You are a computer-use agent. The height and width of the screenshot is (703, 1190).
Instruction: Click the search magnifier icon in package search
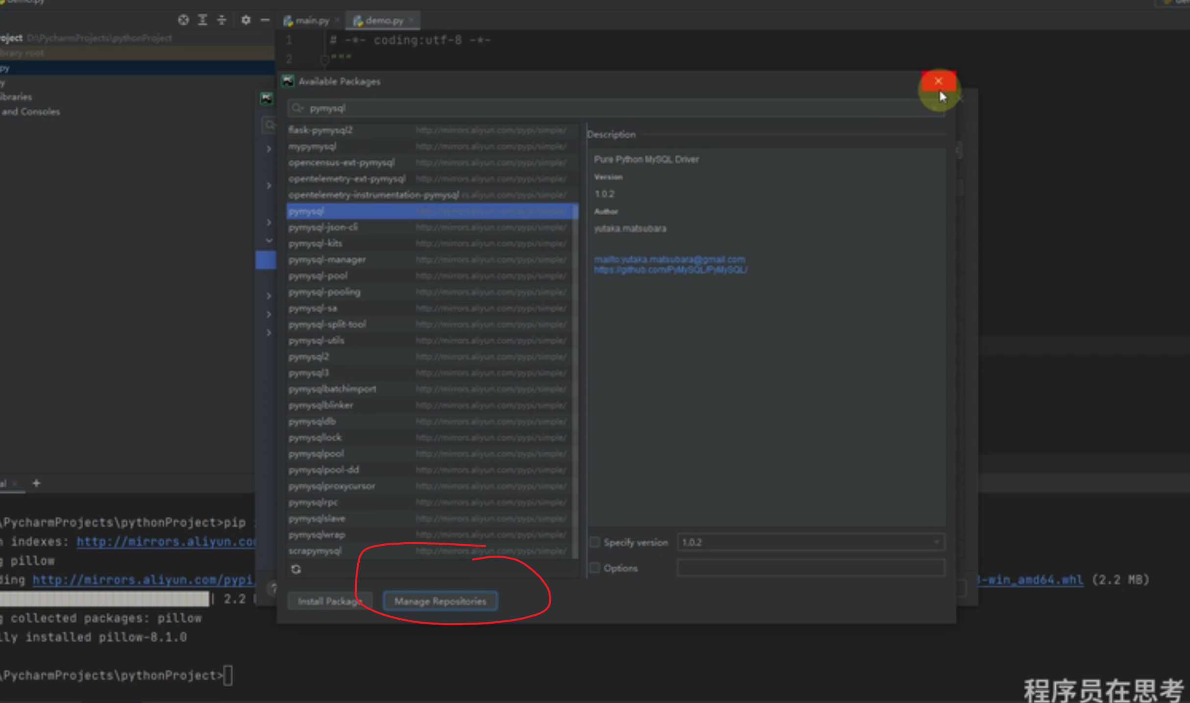[297, 108]
